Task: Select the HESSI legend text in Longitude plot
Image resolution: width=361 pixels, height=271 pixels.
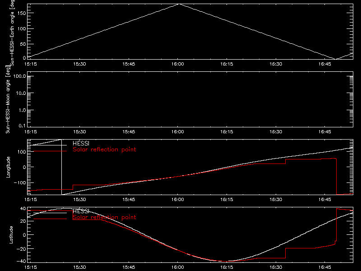Action: (x=81, y=144)
